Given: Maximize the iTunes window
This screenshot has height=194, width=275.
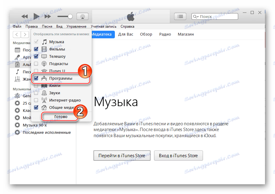Looking at the screenshot, I should tap(252, 12).
